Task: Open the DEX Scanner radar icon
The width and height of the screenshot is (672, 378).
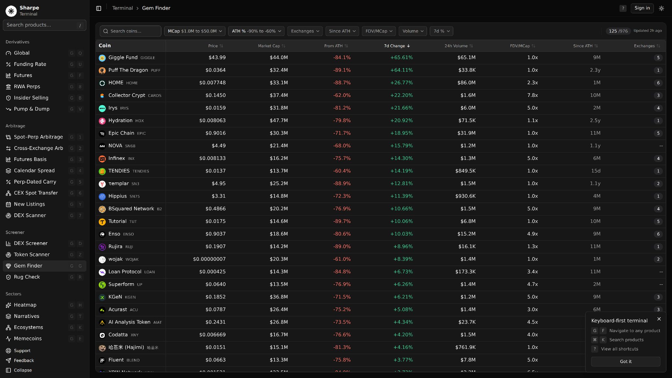Action: click(9, 216)
